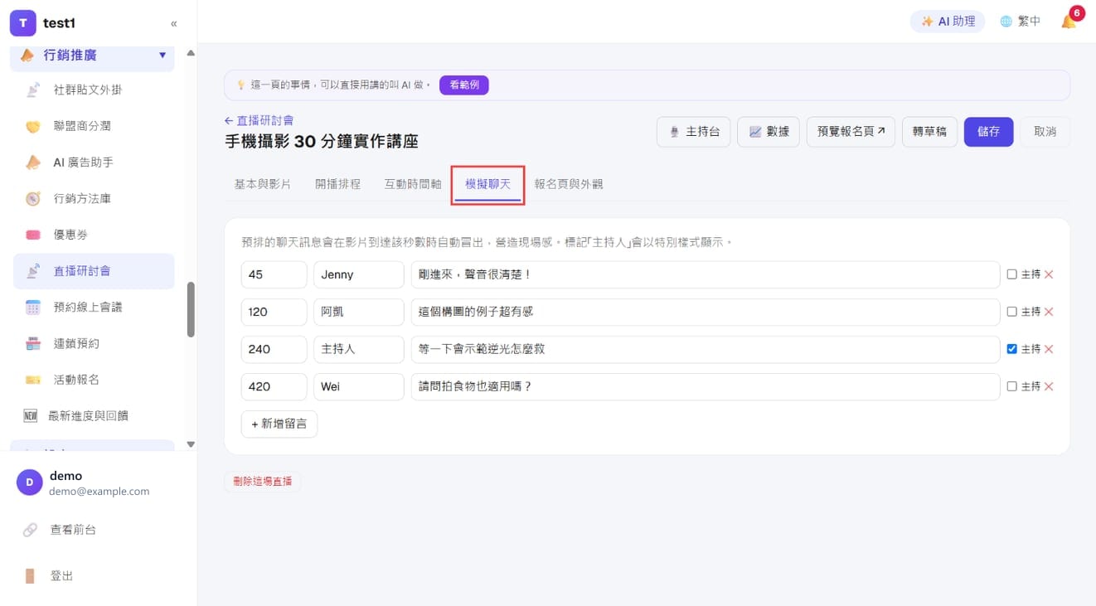Click the 儲存 save button
1096x606 pixels.
coord(988,132)
